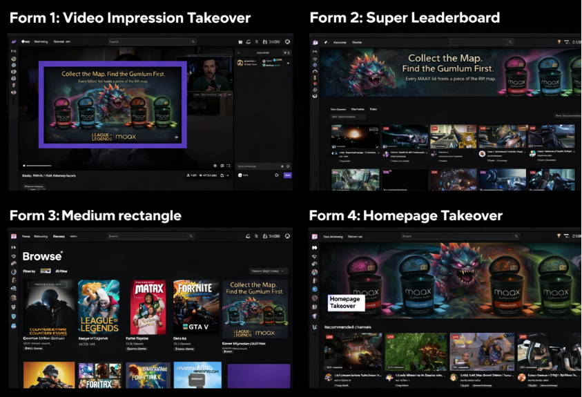Open the bright explosion stream thumbnail in Form 2
The image size is (582, 397).
click(355, 137)
